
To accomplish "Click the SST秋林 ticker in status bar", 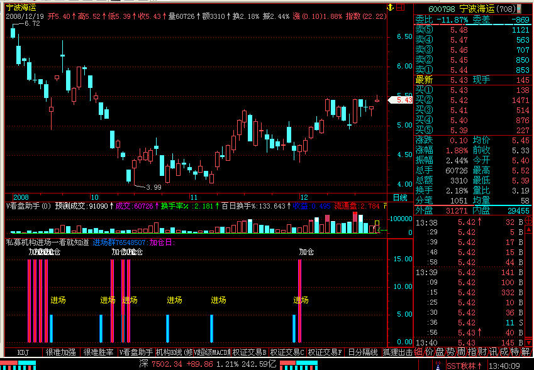I will point(465,365).
